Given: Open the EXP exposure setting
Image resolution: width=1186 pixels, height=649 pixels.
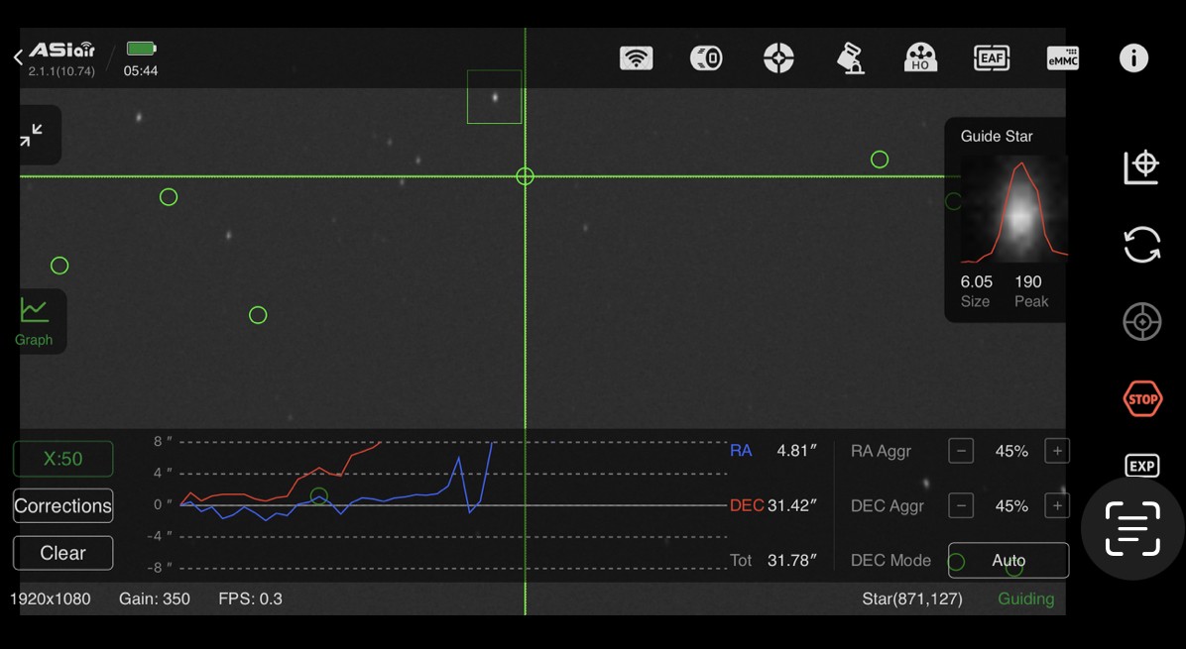Looking at the screenshot, I should [x=1142, y=466].
